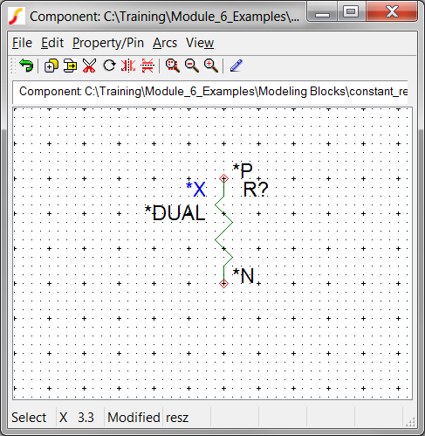Select the pencil draw tool icon

point(236,66)
